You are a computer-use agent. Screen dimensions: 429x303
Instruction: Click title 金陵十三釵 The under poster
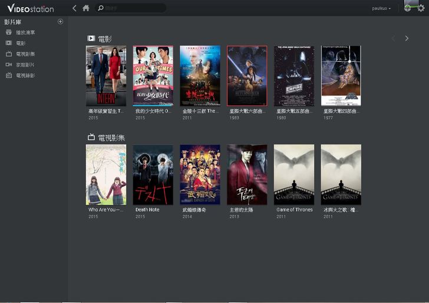pos(200,111)
